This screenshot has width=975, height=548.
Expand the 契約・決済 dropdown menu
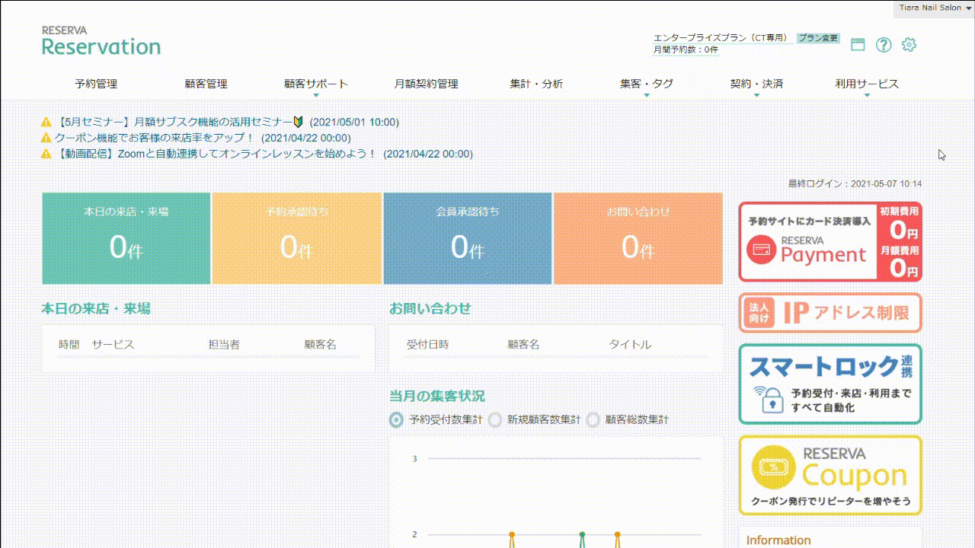coord(756,84)
